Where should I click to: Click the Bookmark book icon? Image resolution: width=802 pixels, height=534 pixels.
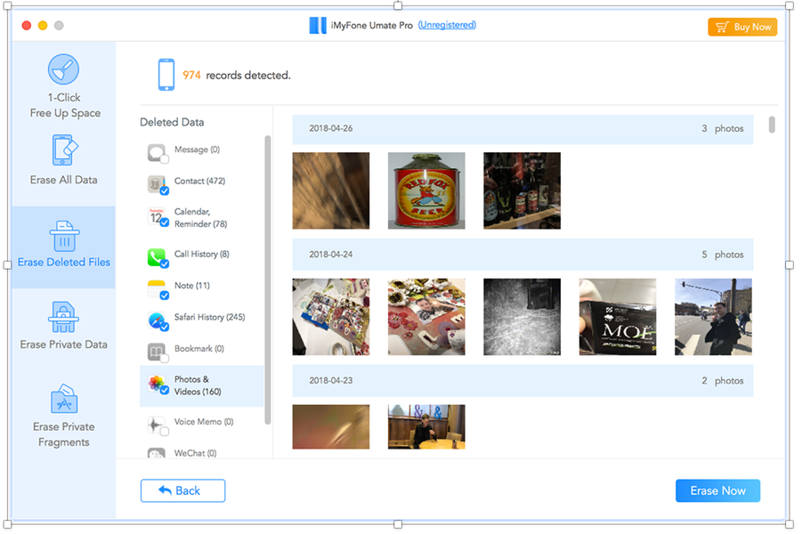(x=157, y=352)
